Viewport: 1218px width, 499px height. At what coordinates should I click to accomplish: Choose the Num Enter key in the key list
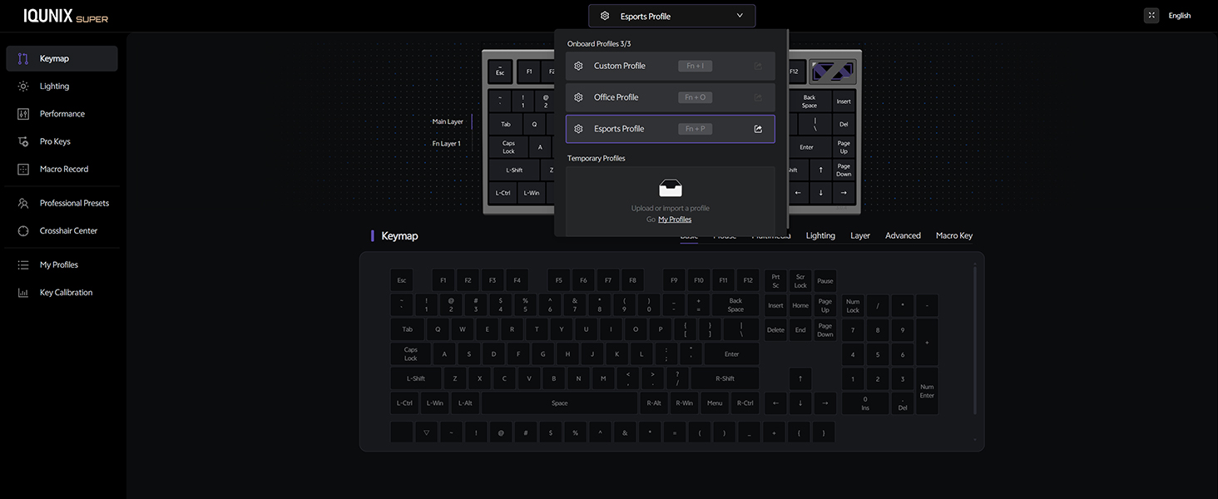click(927, 391)
